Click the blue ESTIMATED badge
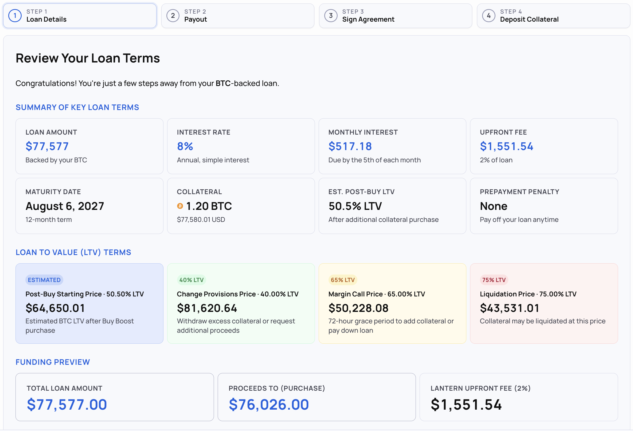This screenshot has height=431, width=633. (44, 280)
